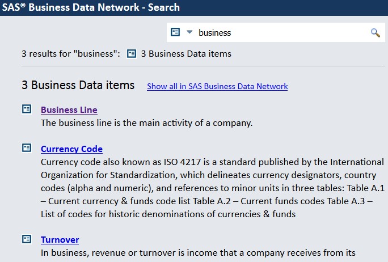
Task: Click the icon beside Currency Code
Action: 27,148
